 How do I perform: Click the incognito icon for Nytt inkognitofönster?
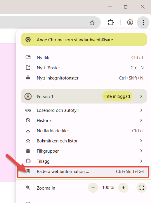tap(28, 78)
